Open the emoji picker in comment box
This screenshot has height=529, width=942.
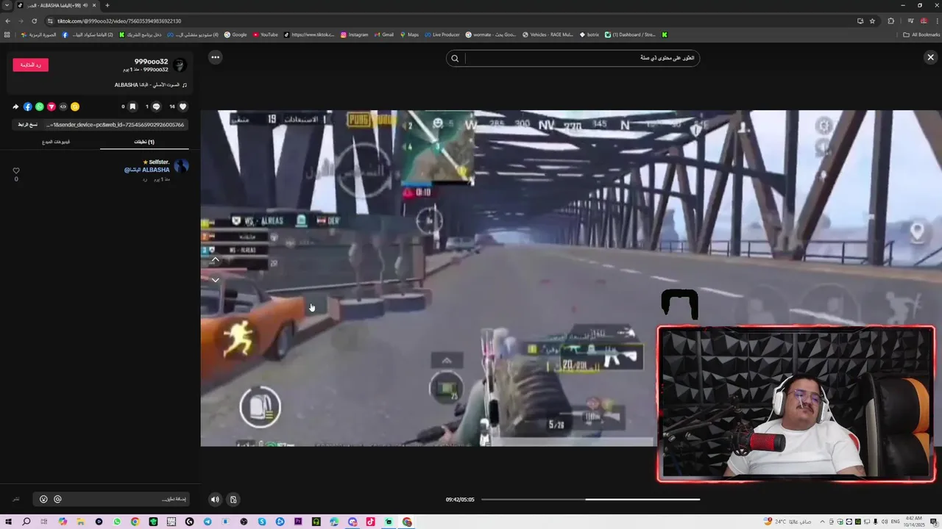point(43,500)
